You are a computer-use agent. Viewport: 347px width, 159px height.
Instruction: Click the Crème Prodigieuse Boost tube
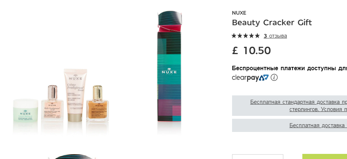(75, 95)
